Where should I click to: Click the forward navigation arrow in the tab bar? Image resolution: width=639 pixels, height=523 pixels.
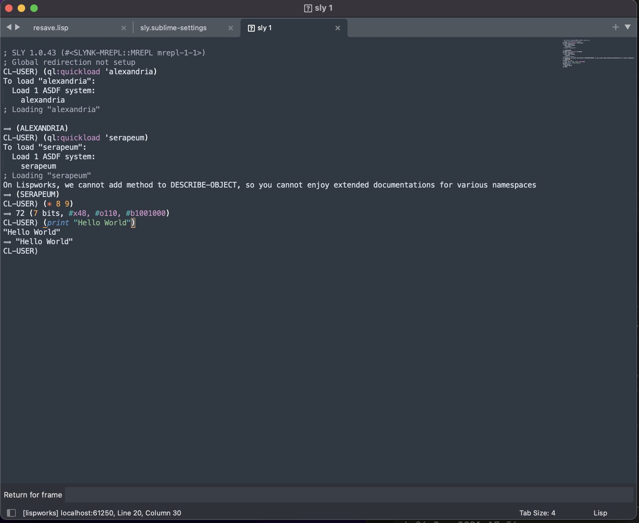click(17, 27)
